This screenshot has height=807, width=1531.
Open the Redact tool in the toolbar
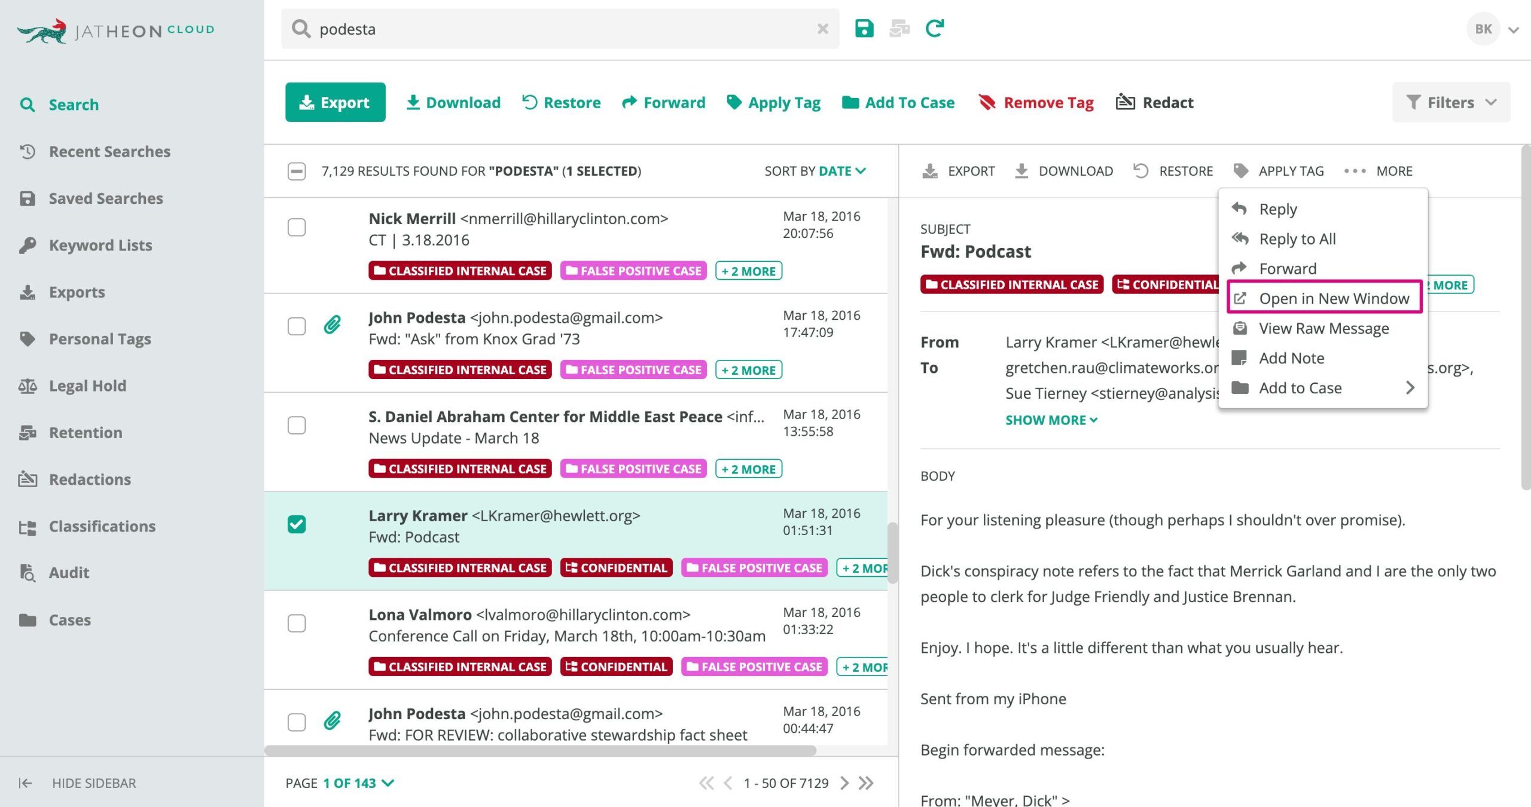1154,102
